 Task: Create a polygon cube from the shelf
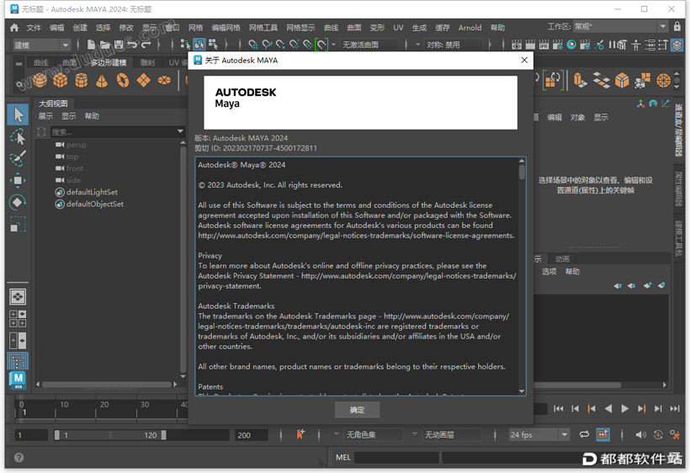(61, 81)
